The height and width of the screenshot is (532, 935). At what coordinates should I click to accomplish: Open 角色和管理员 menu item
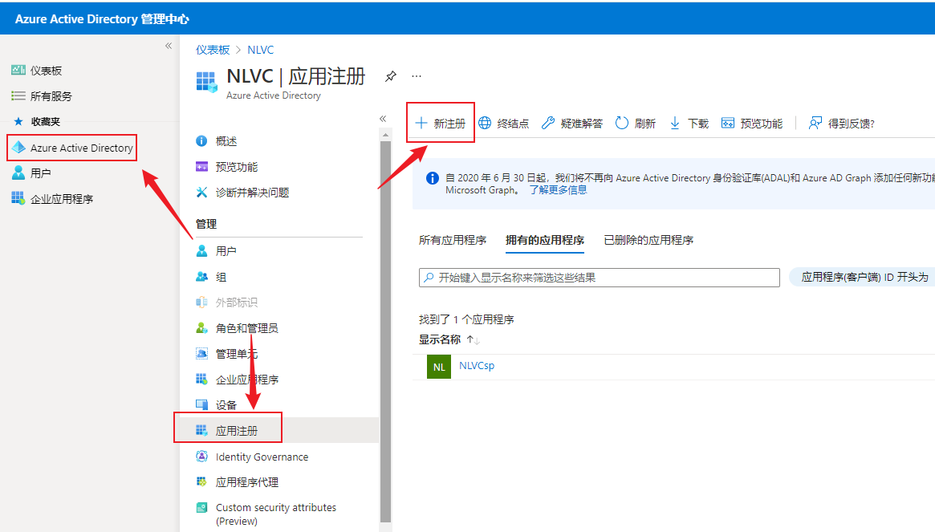[237, 328]
